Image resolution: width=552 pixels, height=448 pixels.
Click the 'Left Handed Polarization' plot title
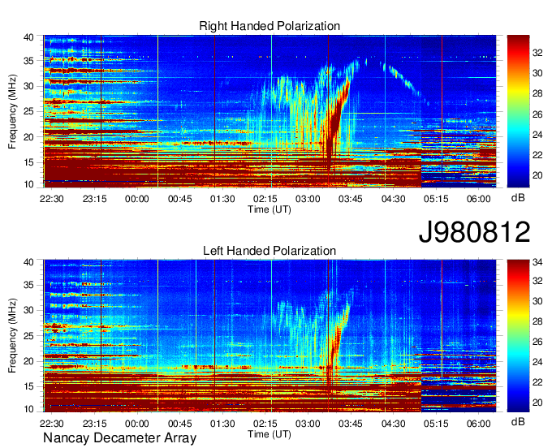coord(270,251)
